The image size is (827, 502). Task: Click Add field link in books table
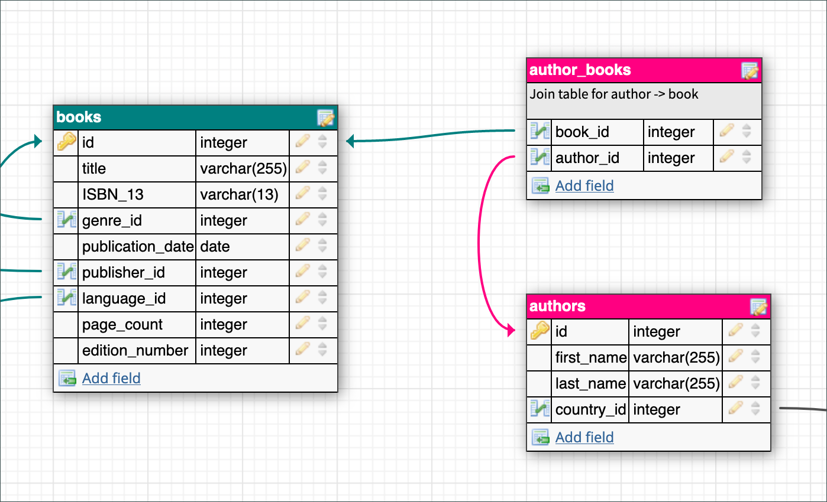click(x=111, y=378)
